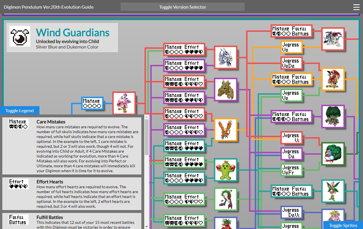The width and height of the screenshot is (363, 229).
Task: Click the "Wind Guardians" title text
Action: click(x=73, y=33)
